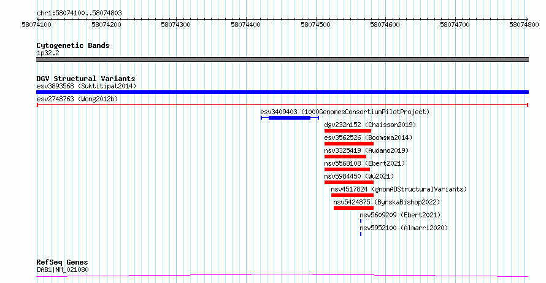Open esv3409403 (1000GenomesConsortiumPilotProject) label

pos(345,112)
